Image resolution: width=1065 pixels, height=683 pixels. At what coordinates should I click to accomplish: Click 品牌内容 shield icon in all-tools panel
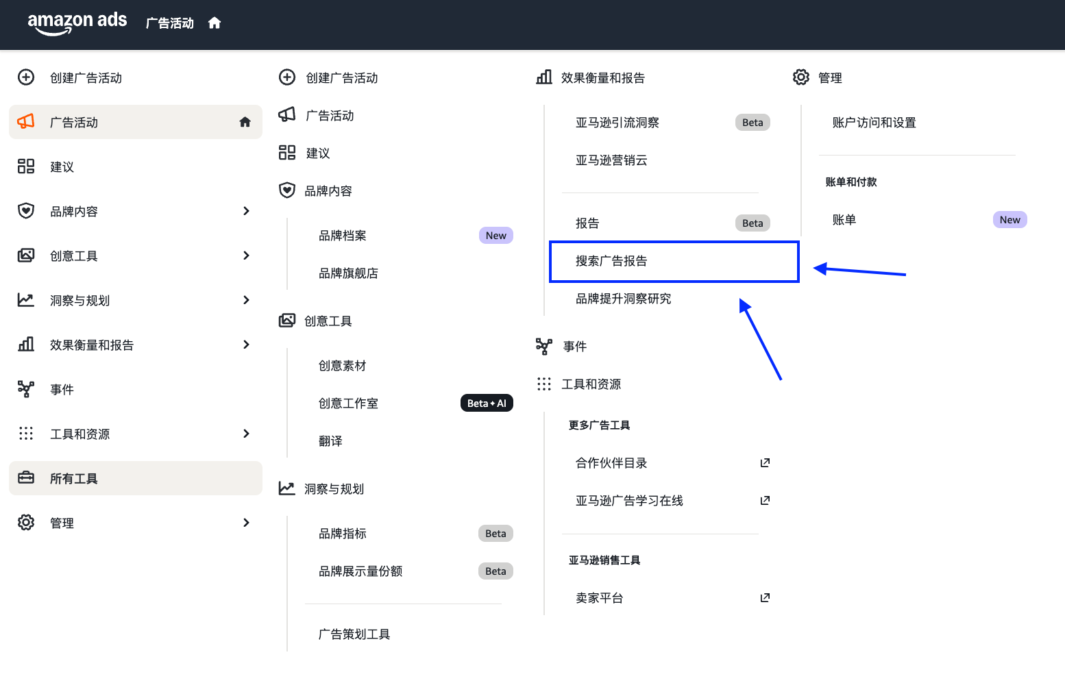(287, 190)
